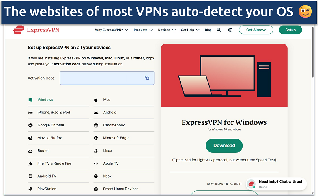Select Router from the device list
Image resolution: width=318 pixels, height=196 pixels.
[x=43, y=151]
